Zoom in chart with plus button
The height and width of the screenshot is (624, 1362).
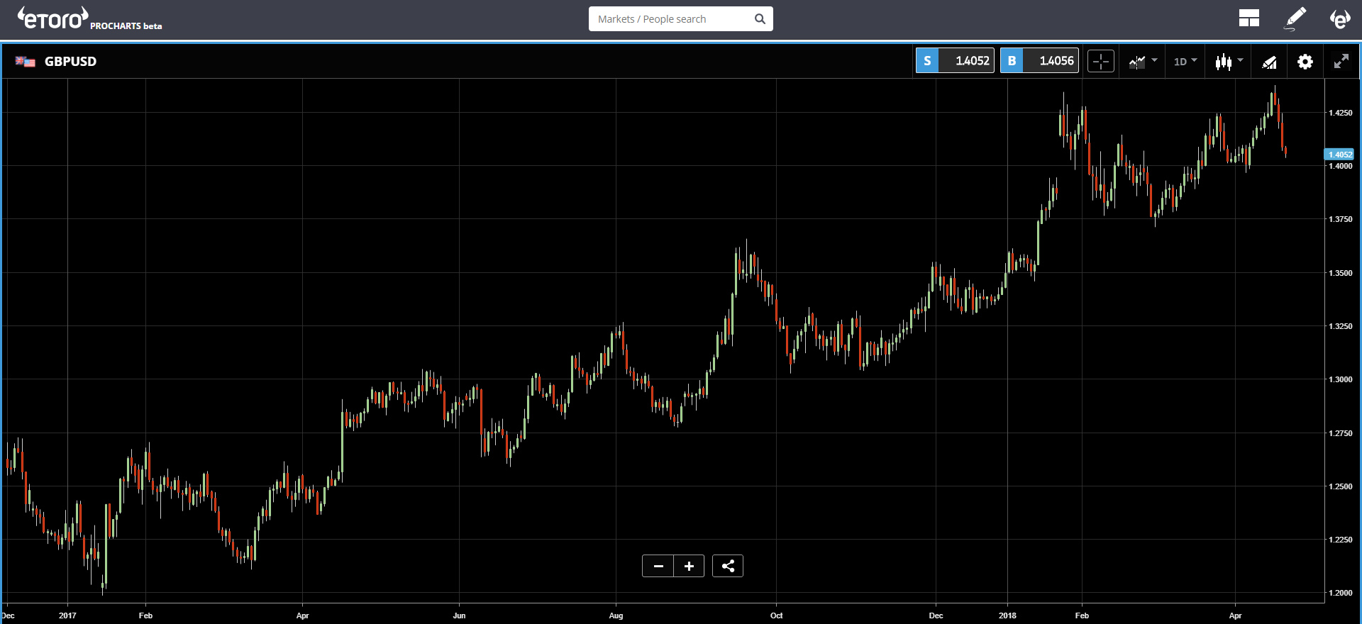coord(689,566)
